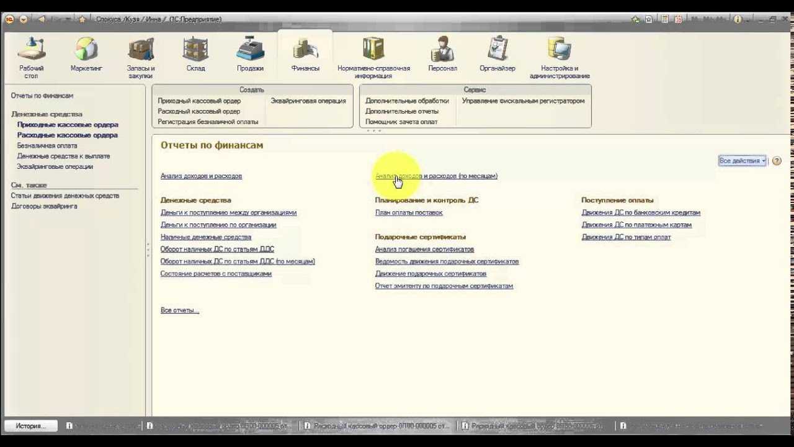Create a Расходный кассовый ордер

click(198, 111)
